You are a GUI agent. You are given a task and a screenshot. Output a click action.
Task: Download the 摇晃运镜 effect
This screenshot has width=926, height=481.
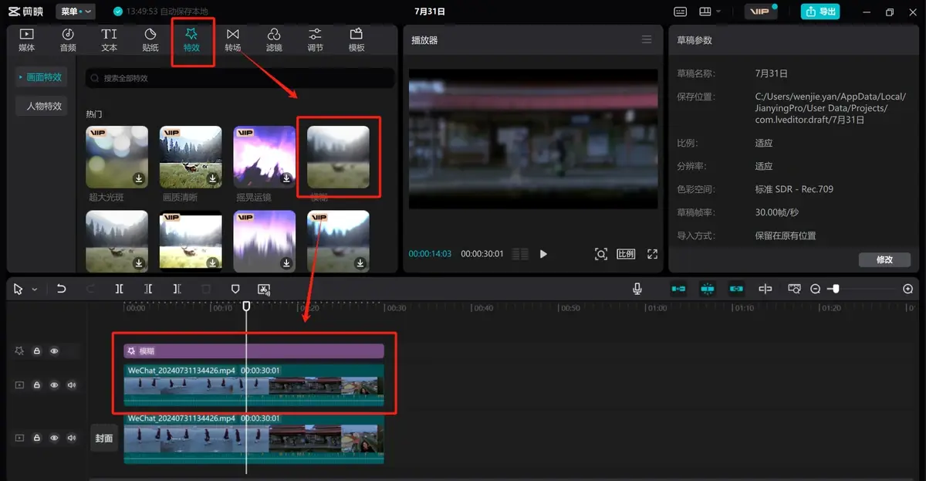[x=286, y=178]
